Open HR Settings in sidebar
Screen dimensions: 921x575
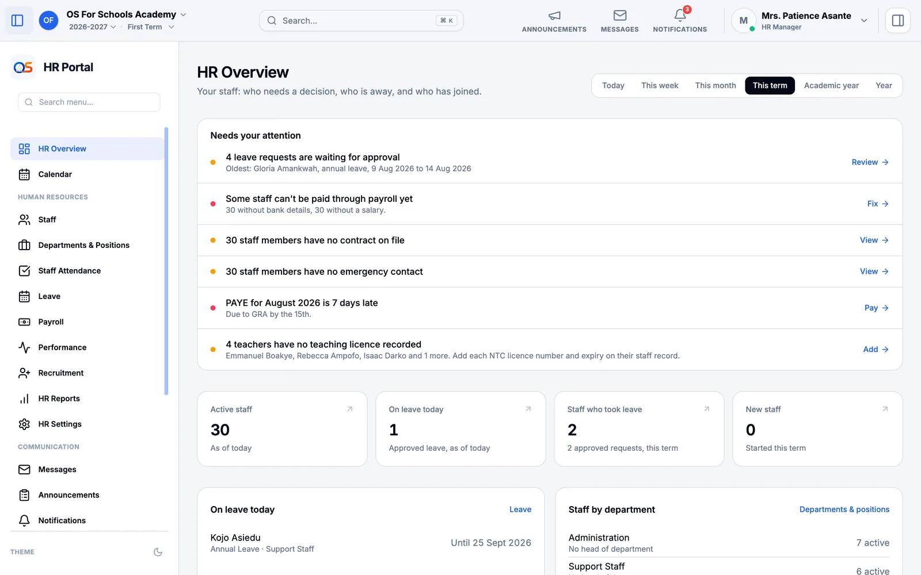pyautogui.click(x=87, y=424)
